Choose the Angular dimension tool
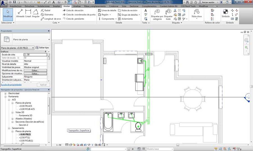Viewport: 253px width, 151px height. (x=36, y=13)
